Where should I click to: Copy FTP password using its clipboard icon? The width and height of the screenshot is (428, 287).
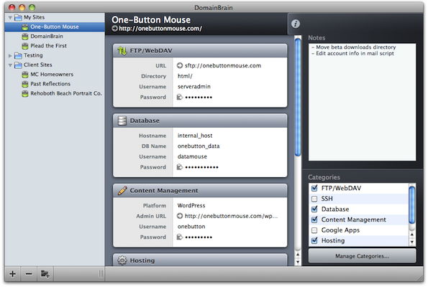pyautogui.click(x=180, y=97)
